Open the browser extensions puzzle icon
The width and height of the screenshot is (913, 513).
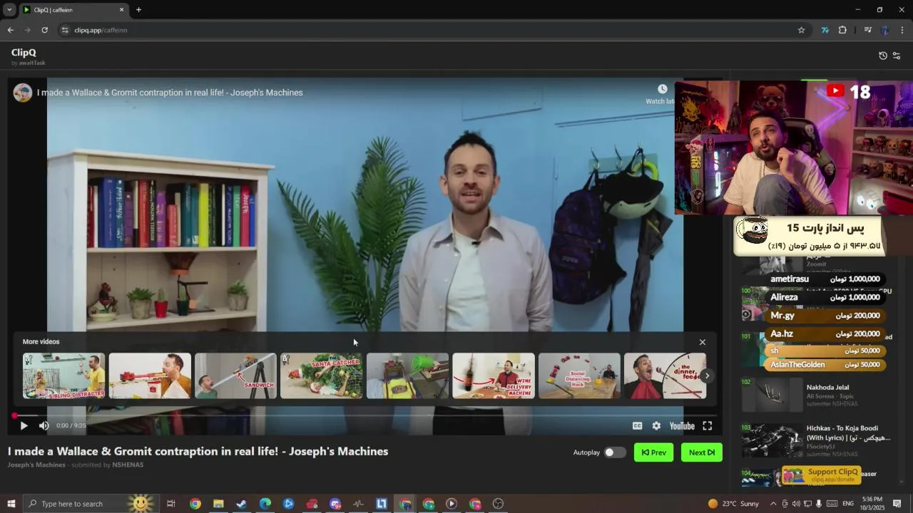[x=842, y=30]
